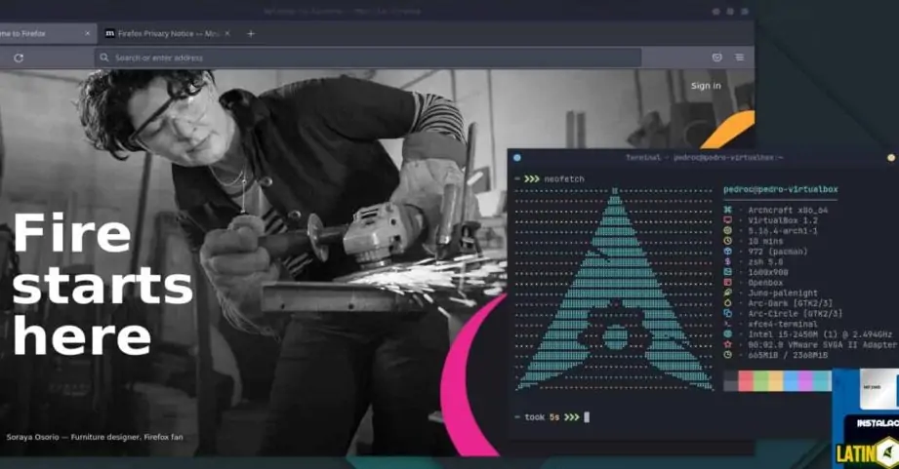Image resolution: width=899 pixels, height=469 pixels.
Task: Click the Juno-palenight theme text
Action: pos(783,293)
